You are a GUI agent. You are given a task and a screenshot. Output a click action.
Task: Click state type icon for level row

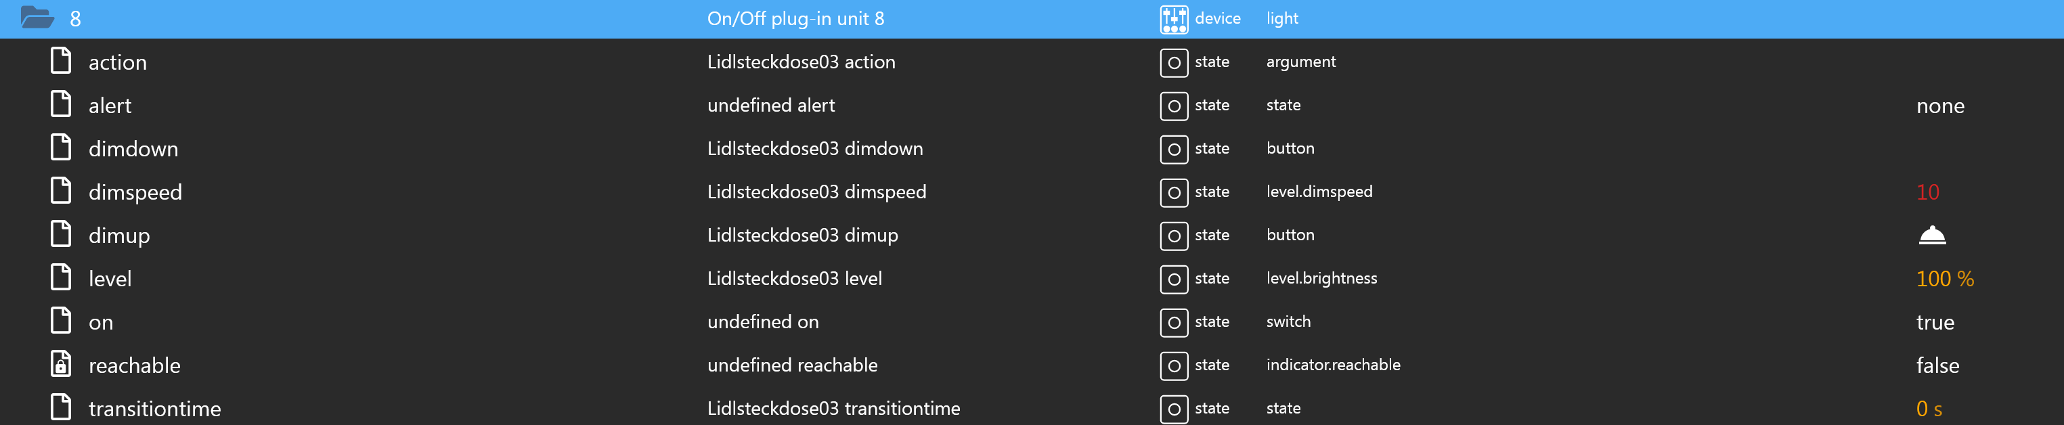click(x=1174, y=279)
